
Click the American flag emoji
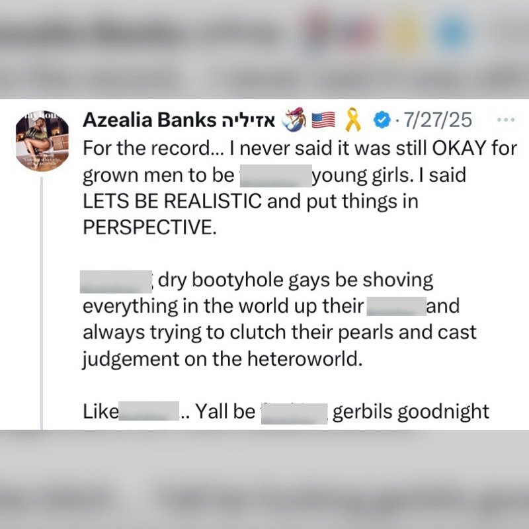pyautogui.click(x=323, y=120)
